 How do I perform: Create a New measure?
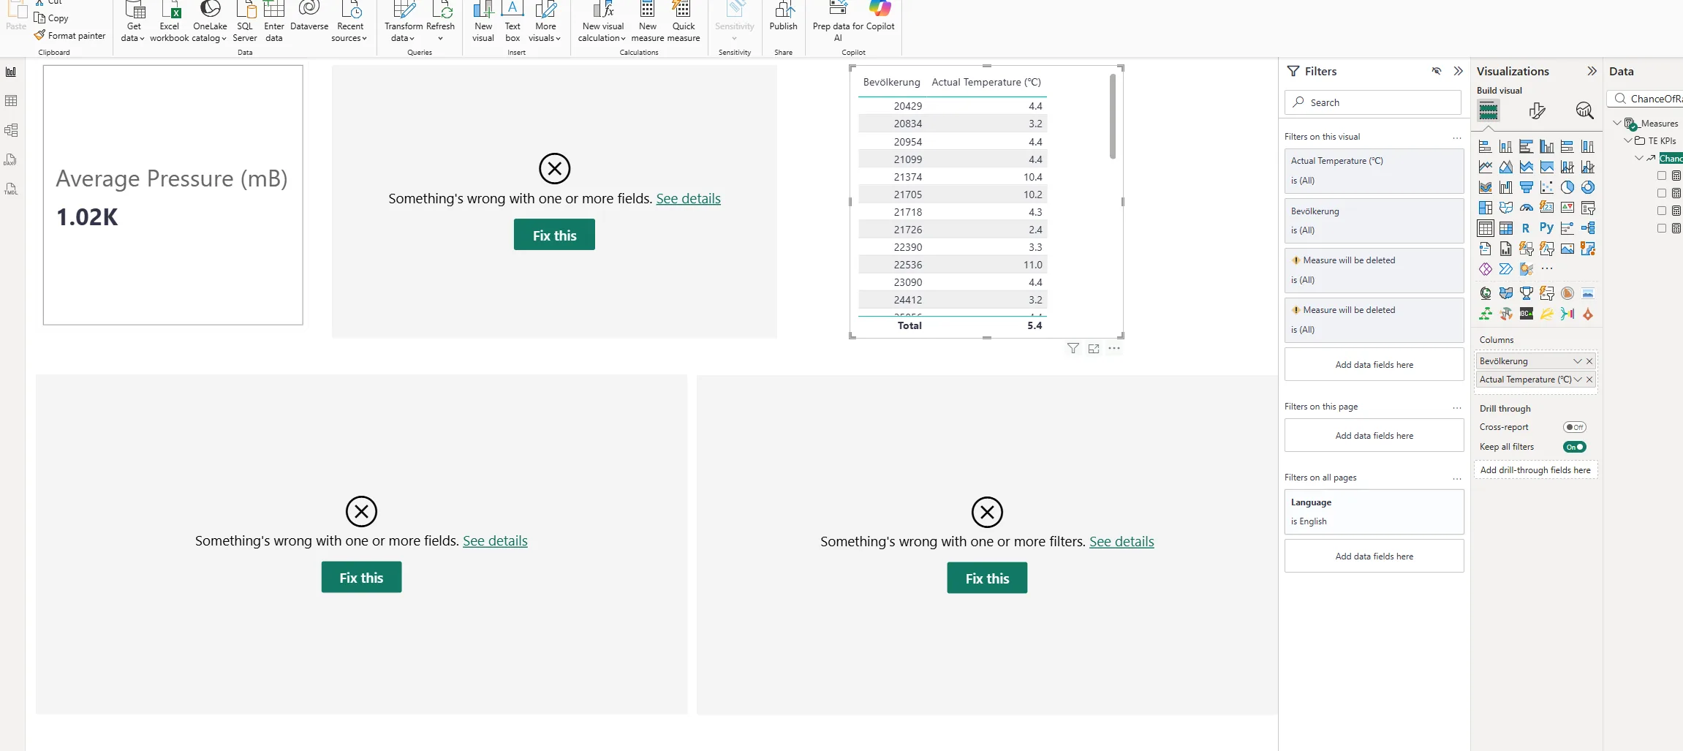(648, 22)
